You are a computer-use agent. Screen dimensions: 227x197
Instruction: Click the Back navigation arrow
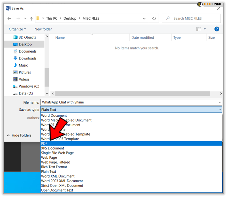(9, 18)
